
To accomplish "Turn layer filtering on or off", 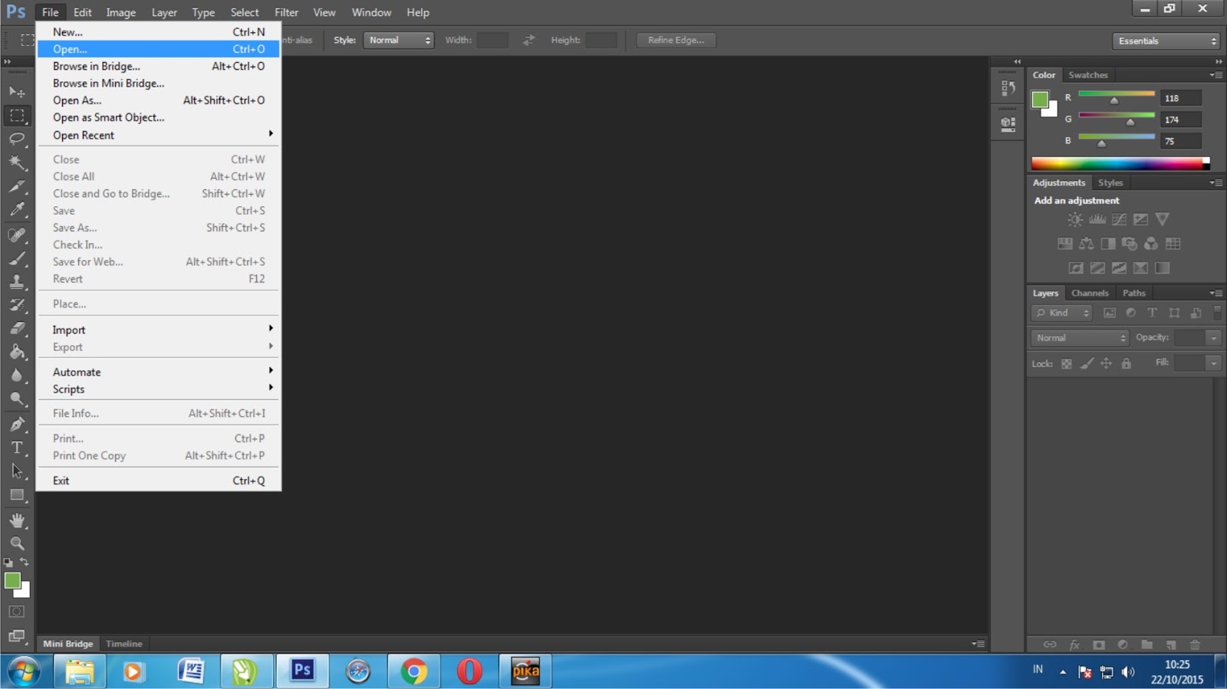I will [1217, 312].
